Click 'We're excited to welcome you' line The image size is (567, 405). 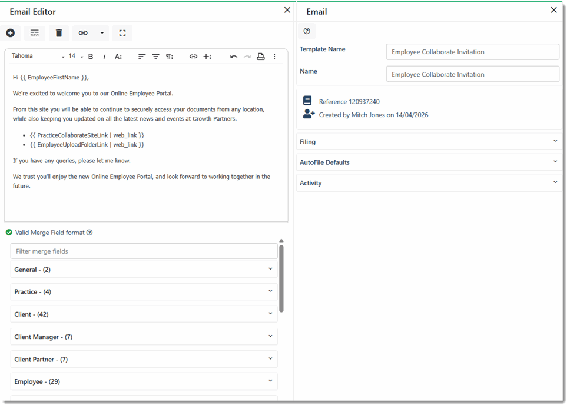click(93, 93)
